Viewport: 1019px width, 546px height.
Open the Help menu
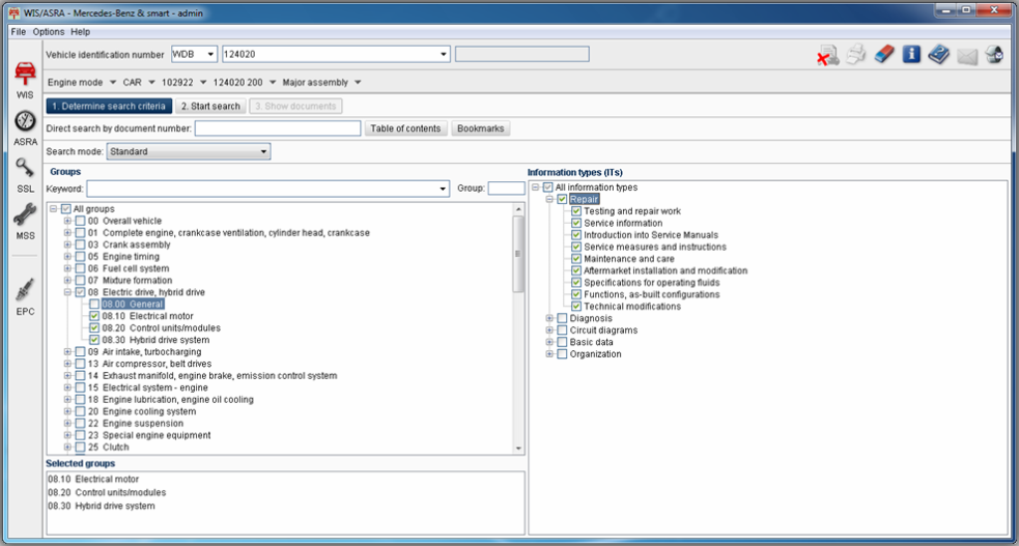(x=81, y=32)
